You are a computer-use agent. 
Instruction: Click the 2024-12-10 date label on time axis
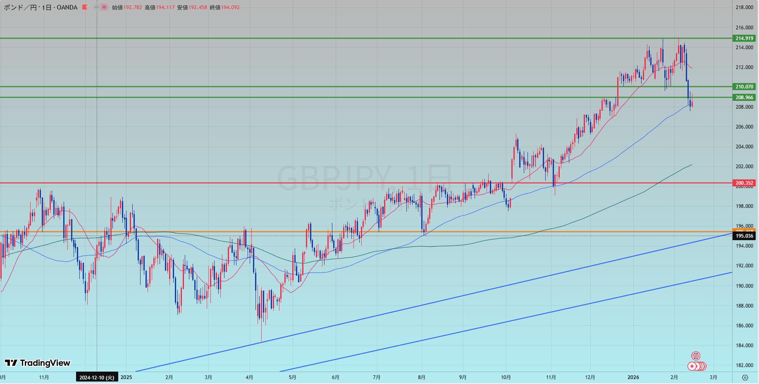point(97,377)
